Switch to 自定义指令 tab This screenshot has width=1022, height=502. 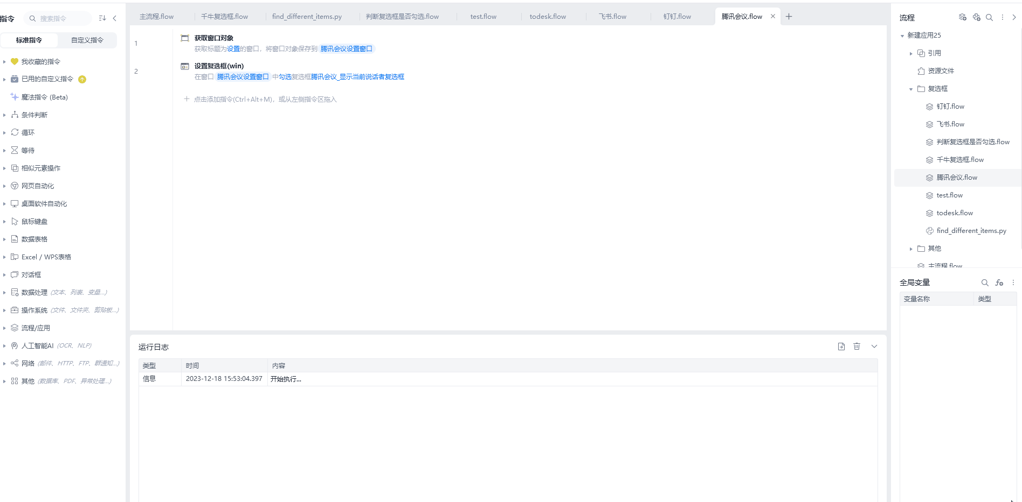pos(87,40)
